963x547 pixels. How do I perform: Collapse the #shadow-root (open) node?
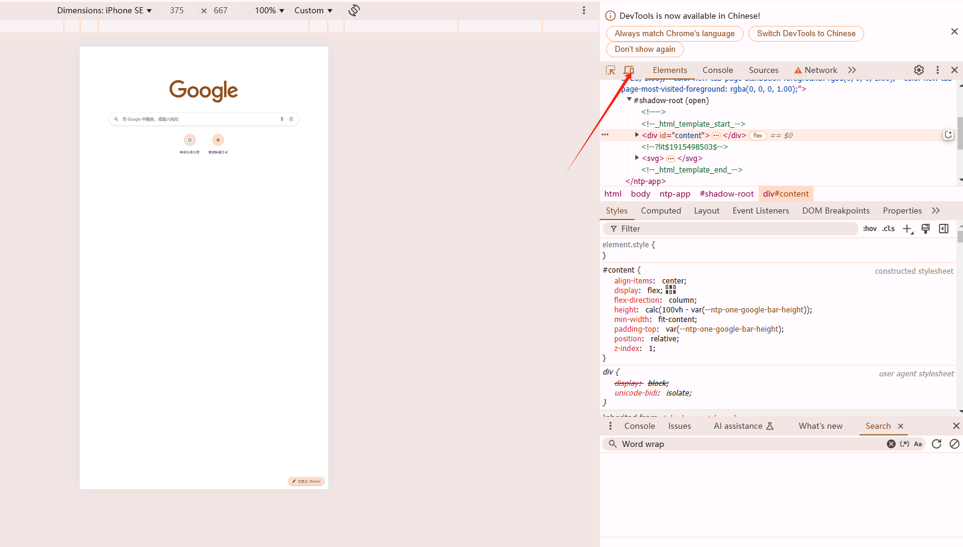coord(629,100)
